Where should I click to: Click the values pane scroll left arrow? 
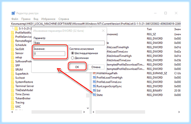pyautogui.click(x=93, y=112)
